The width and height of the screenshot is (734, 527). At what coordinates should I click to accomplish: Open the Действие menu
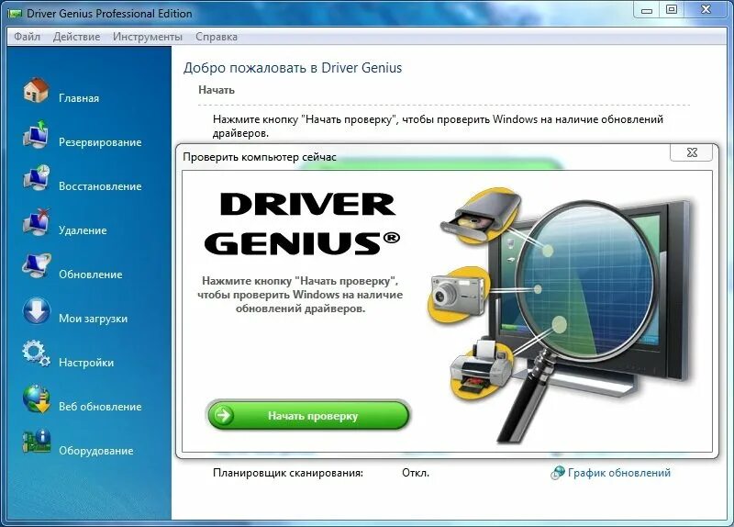pos(76,37)
